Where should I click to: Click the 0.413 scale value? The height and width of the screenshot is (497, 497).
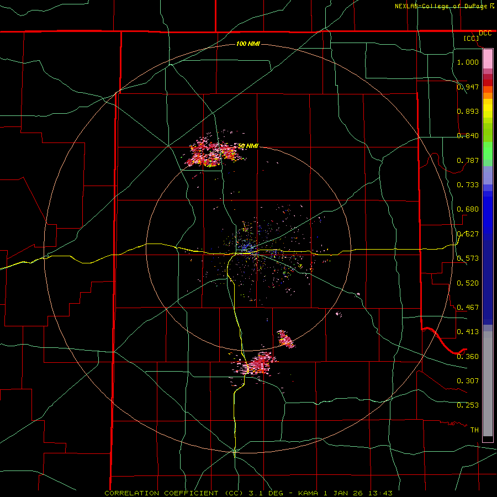coord(468,332)
